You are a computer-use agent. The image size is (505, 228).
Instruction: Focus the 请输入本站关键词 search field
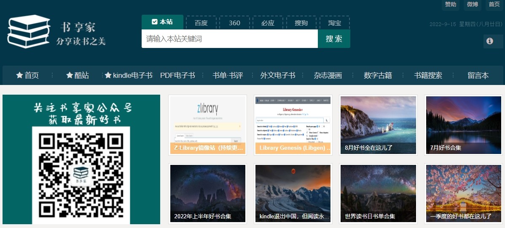(230, 39)
